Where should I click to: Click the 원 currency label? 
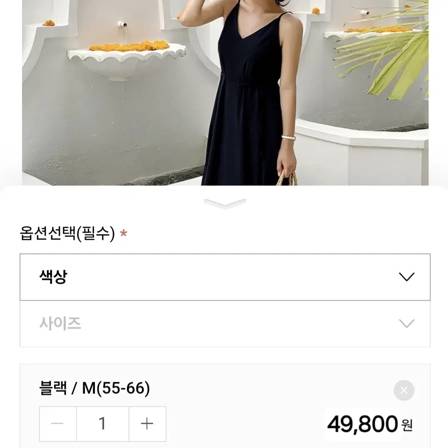click(407, 425)
